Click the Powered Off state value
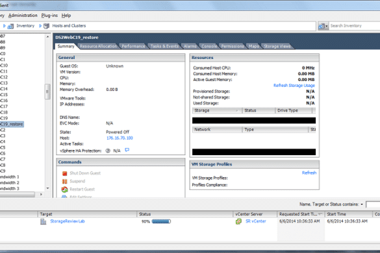 click(x=118, y=132)
